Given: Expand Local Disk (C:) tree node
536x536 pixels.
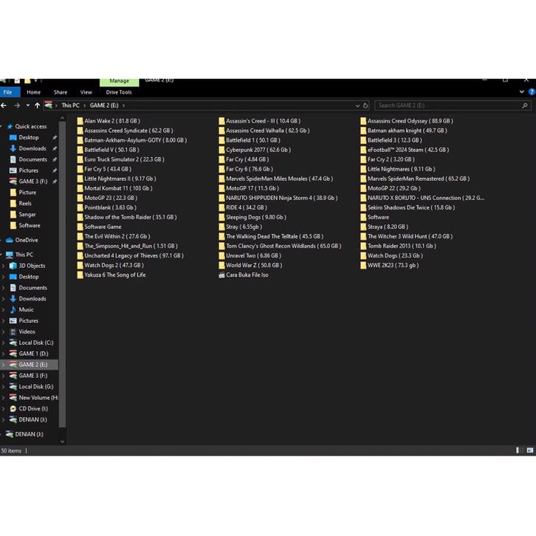Looking at the screenshot, I should 4,343.
